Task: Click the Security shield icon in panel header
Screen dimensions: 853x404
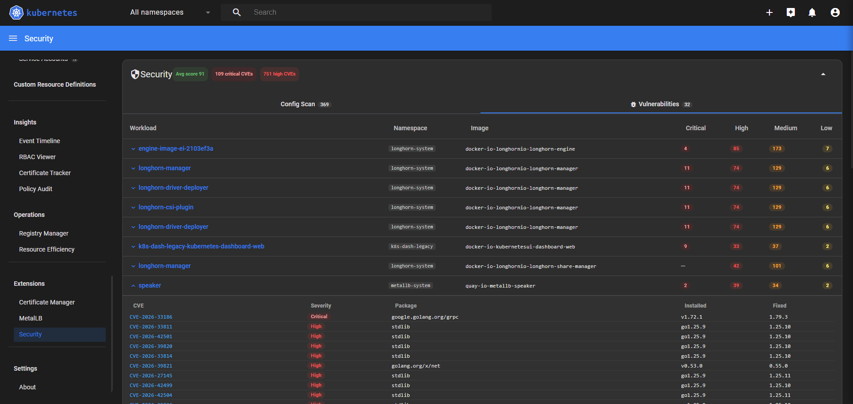Action: 135,74
